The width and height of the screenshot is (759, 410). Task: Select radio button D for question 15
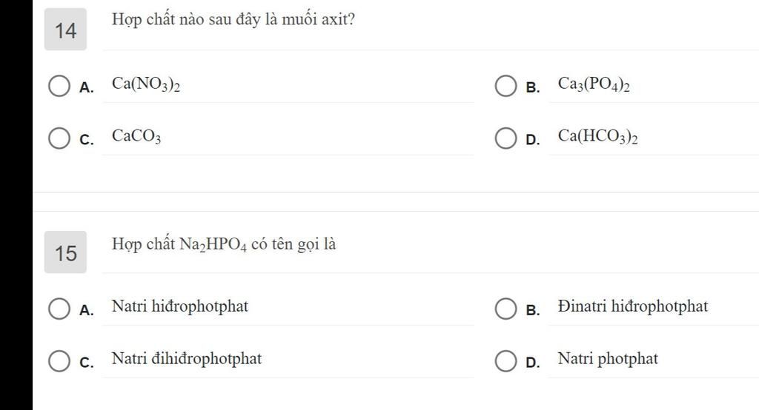[x=506, y=360]
